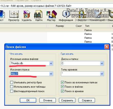Click the Просмотр (View) toolbar icon

14,16
